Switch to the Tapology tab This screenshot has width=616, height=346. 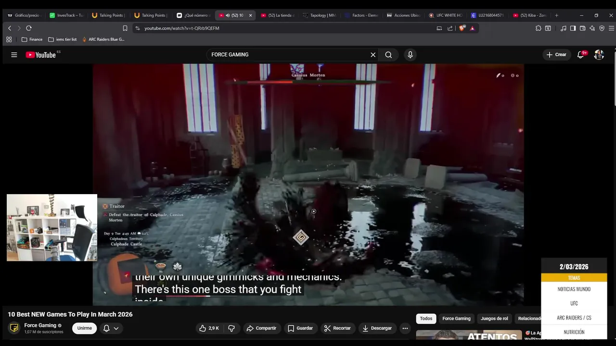point(320,15)
